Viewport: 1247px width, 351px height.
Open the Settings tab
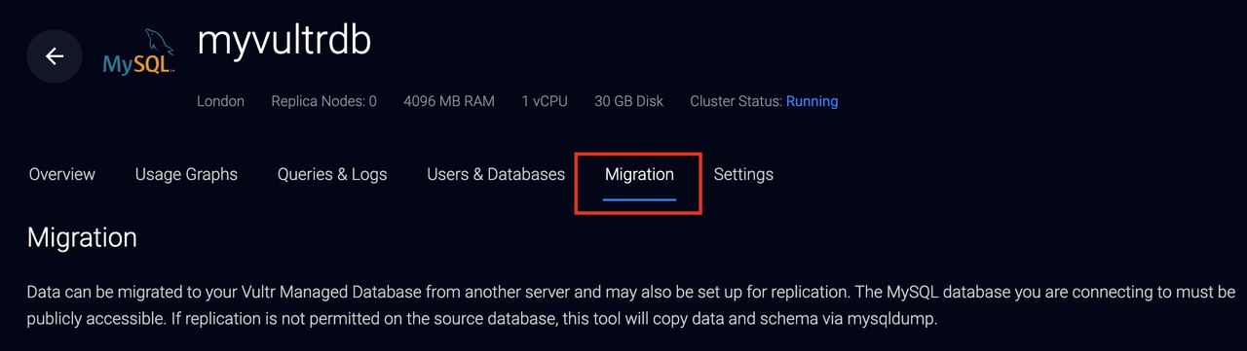tap(743, 174)
